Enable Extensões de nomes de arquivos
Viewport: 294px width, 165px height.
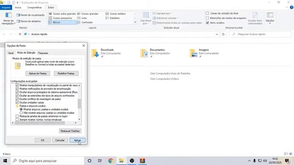click(207, 18)
